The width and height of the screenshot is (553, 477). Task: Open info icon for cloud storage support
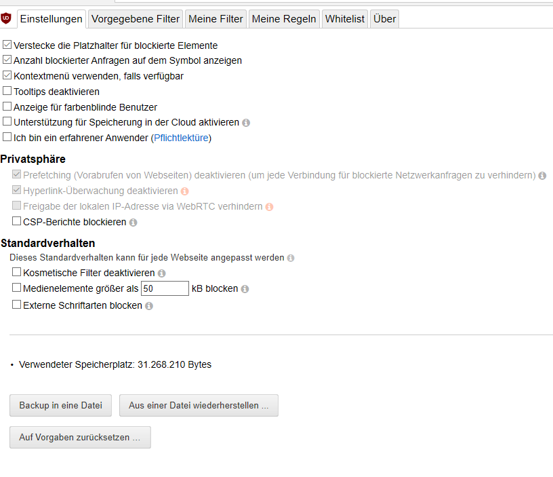click(x=246, y=123)
